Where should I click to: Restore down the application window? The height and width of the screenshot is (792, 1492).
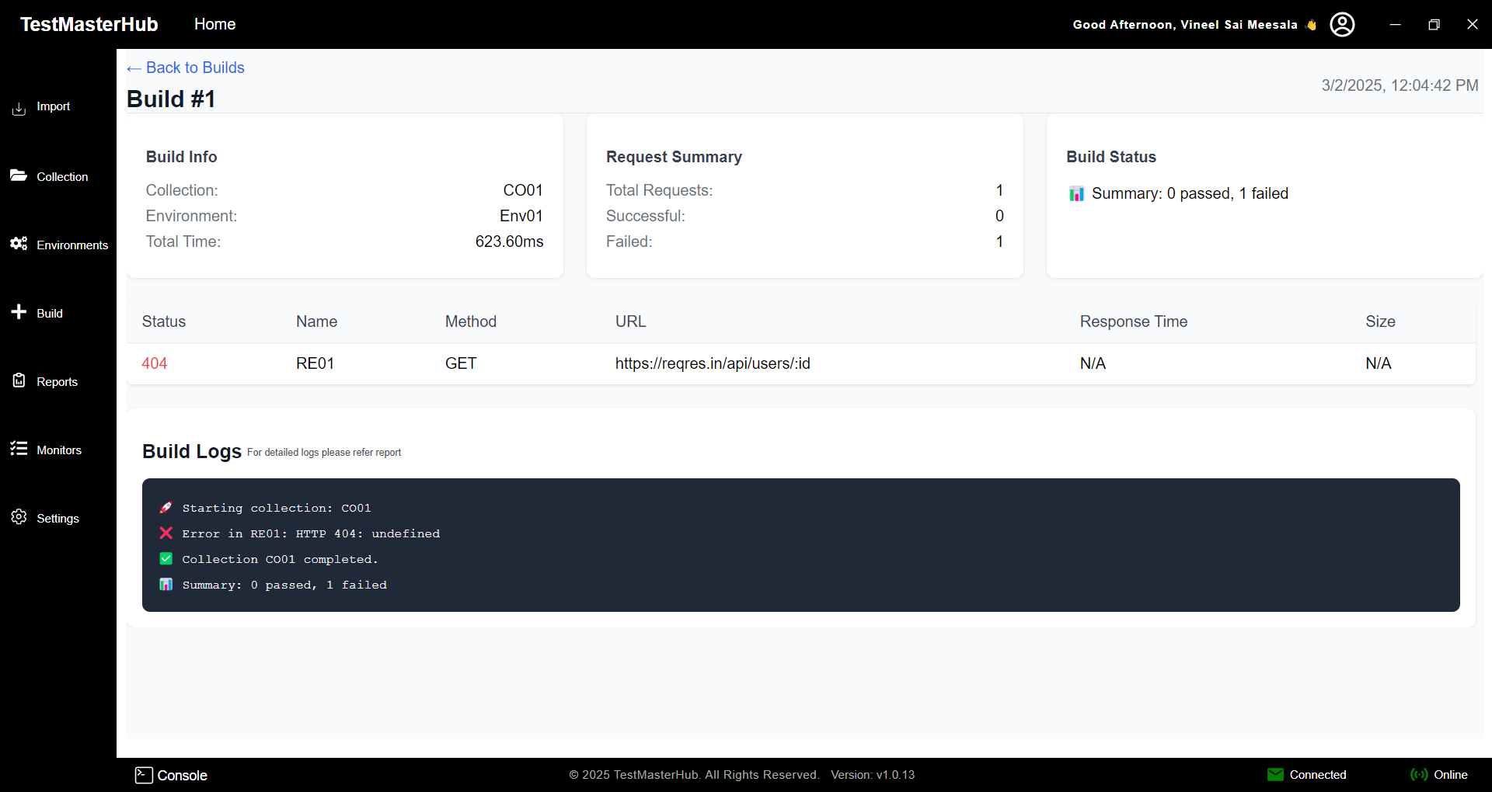(1434, 24)
